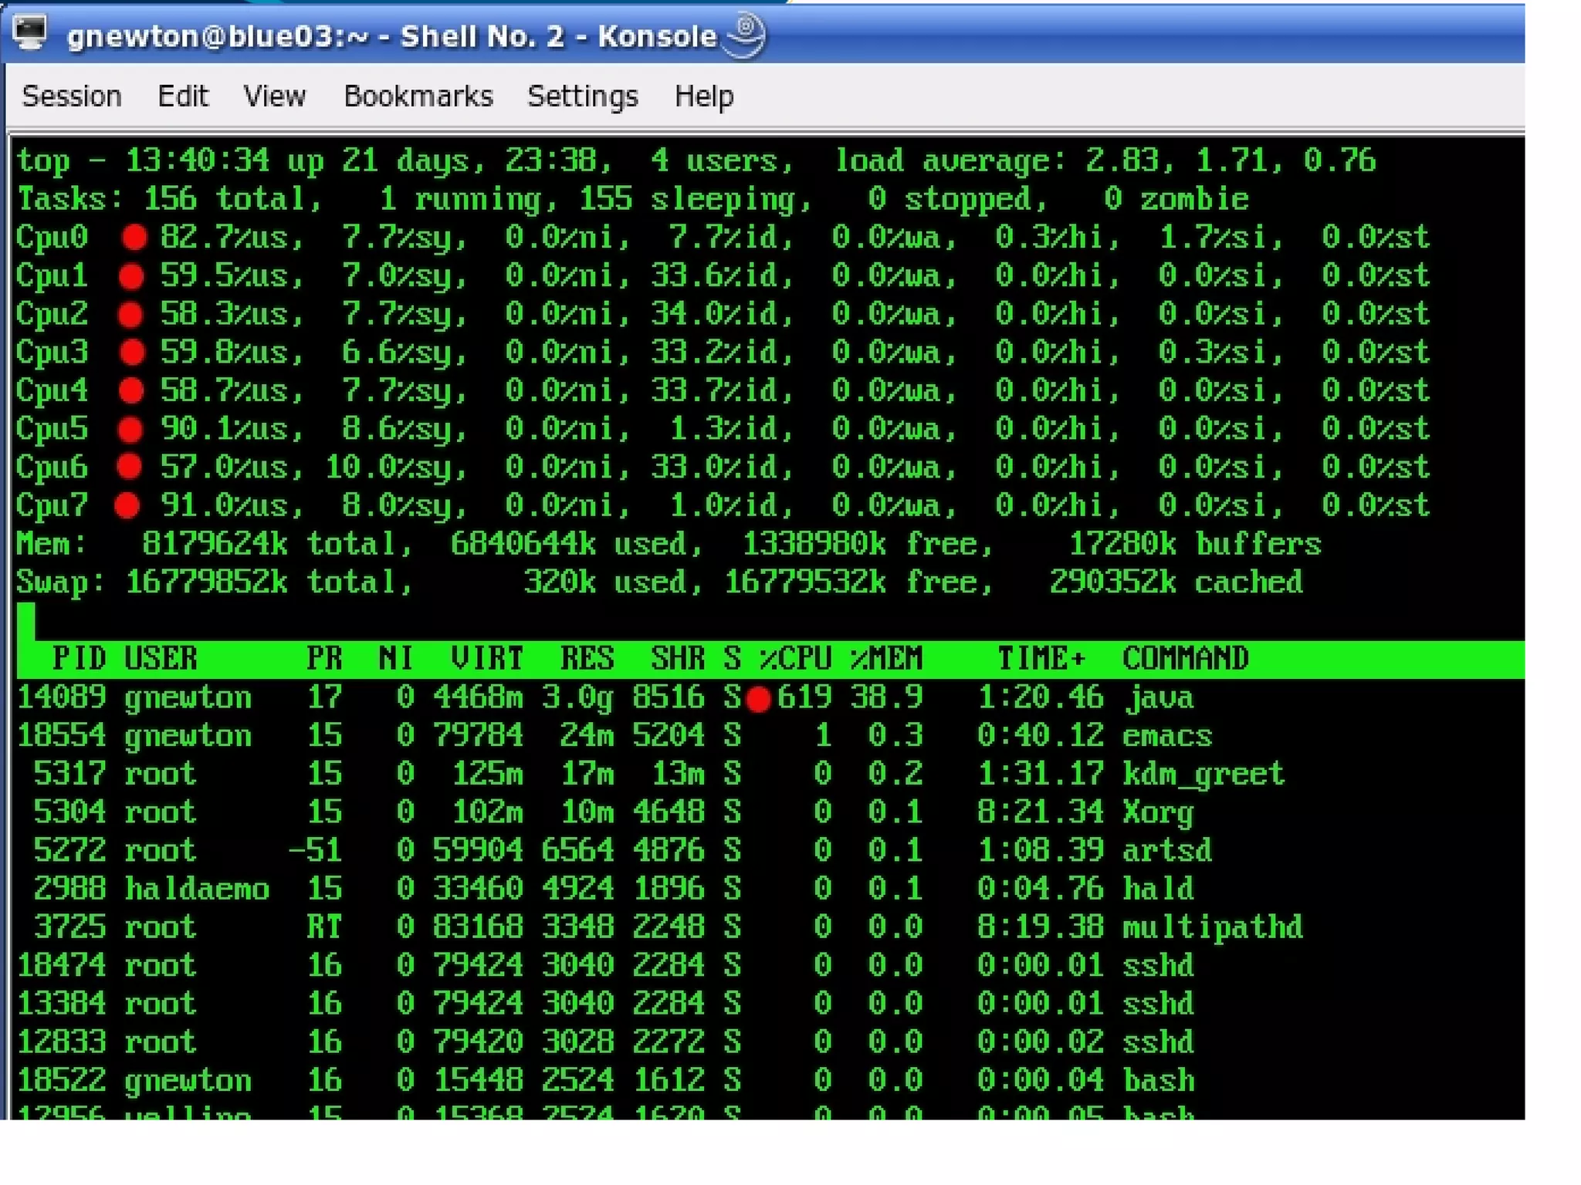Click the 'artsd' command name
Screen dimensions: 1581x1185
coord(1167,850)
